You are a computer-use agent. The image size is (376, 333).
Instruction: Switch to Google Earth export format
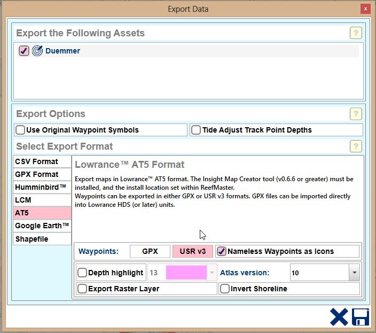pos(42,226)
